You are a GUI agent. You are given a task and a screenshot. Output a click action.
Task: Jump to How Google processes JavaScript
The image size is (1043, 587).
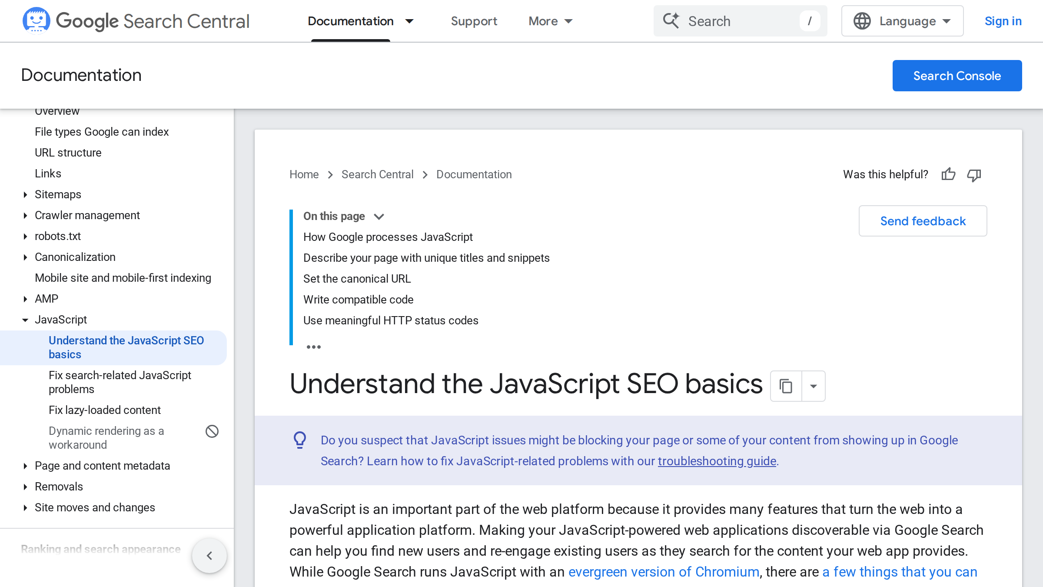[x=388, y=237]
